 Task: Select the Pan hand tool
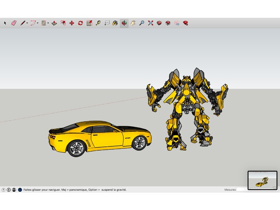pos(133,23)
